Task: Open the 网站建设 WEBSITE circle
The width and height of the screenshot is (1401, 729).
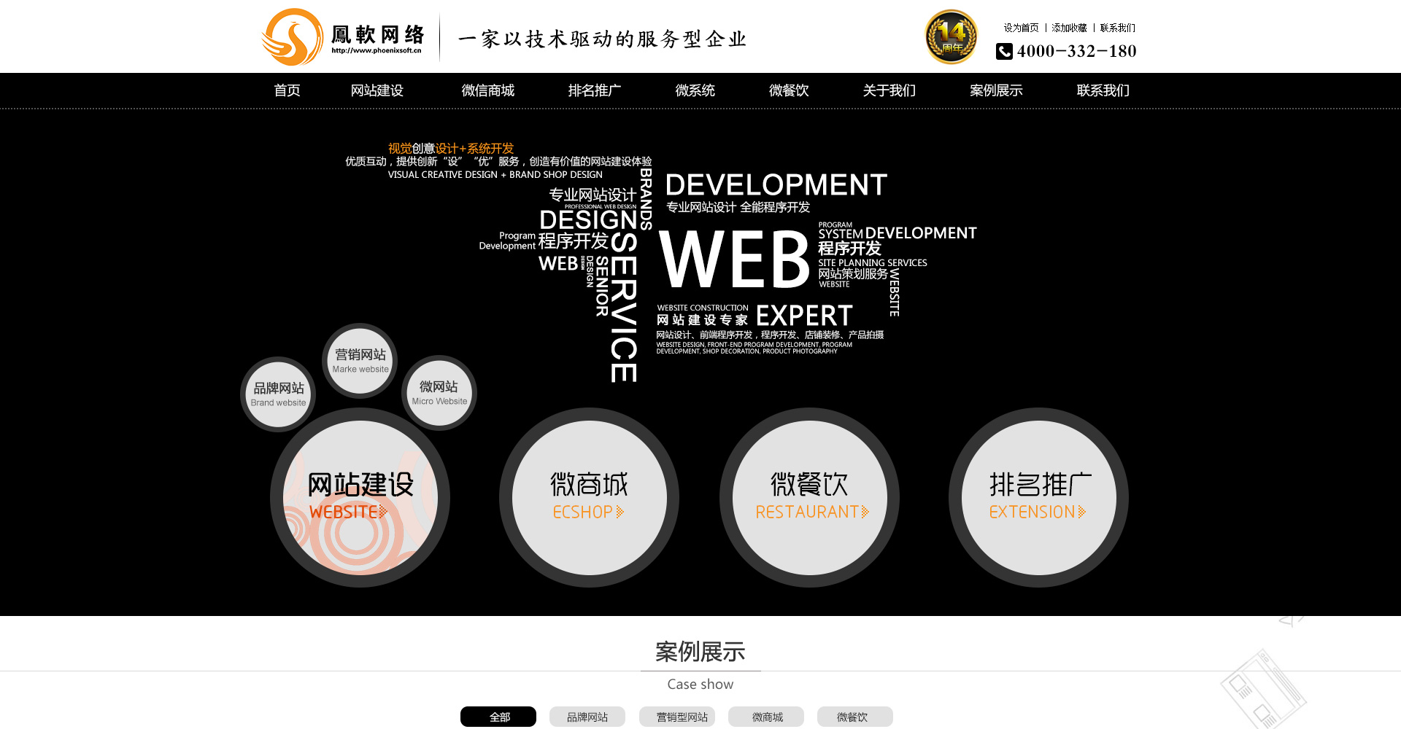Action: click(360, 498)
